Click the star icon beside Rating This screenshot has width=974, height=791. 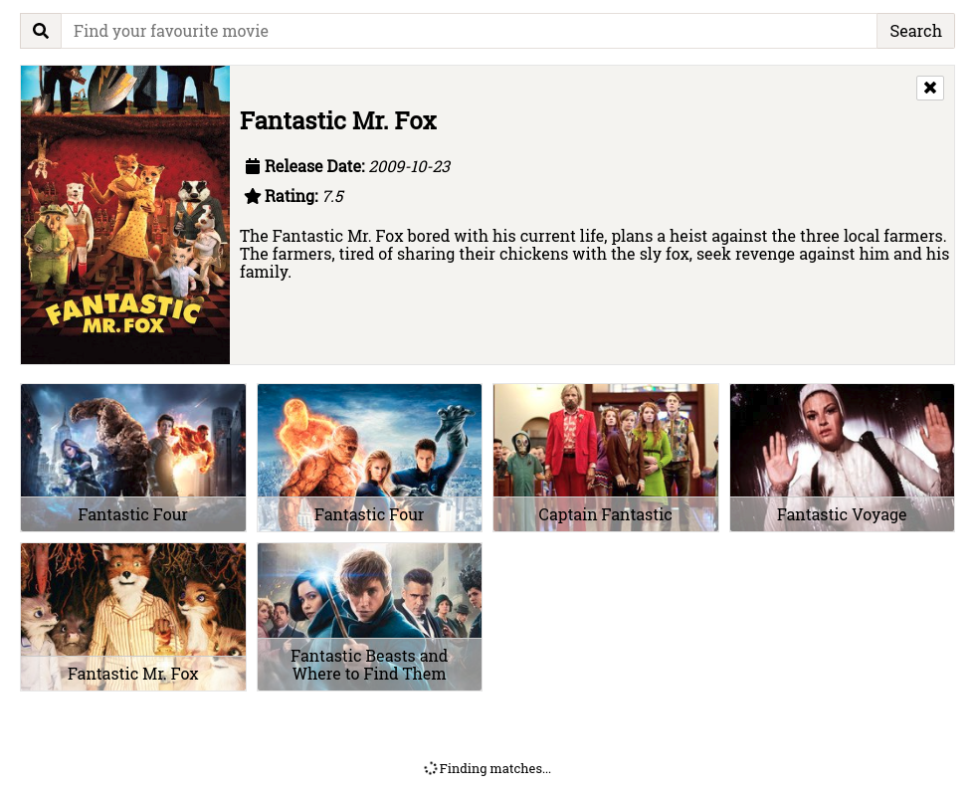pyautogui.click(x=252, y=196)
